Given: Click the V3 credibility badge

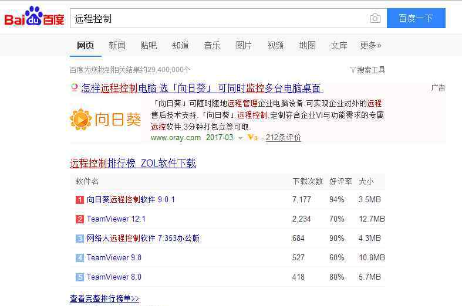Looking at the screenshot, I should [x=252, y=137].
